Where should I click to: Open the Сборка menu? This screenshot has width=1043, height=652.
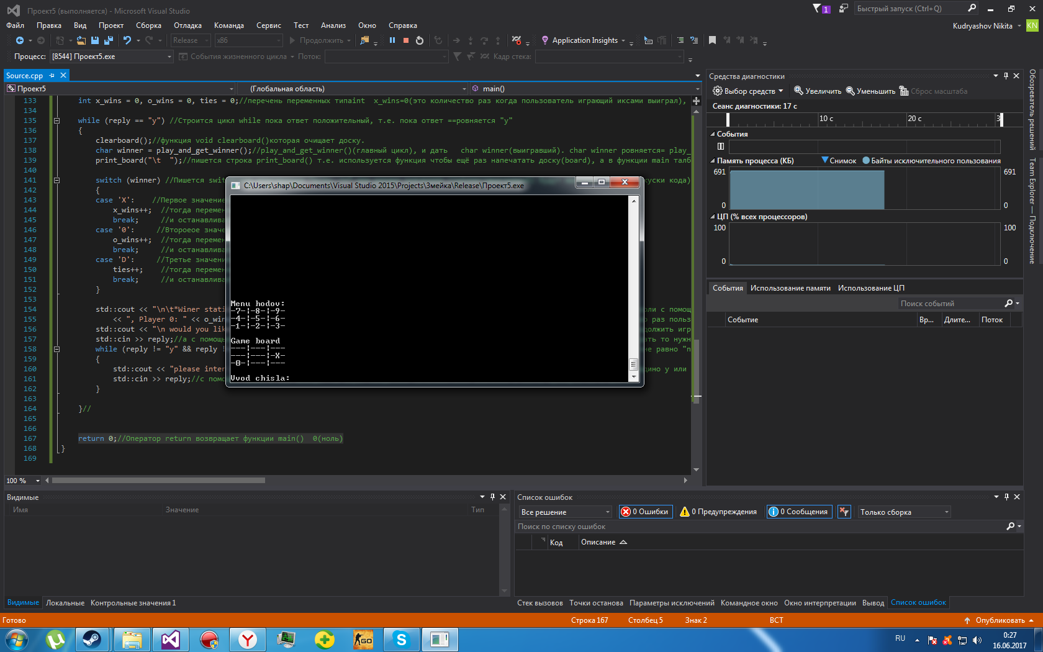tap(148, 25)
